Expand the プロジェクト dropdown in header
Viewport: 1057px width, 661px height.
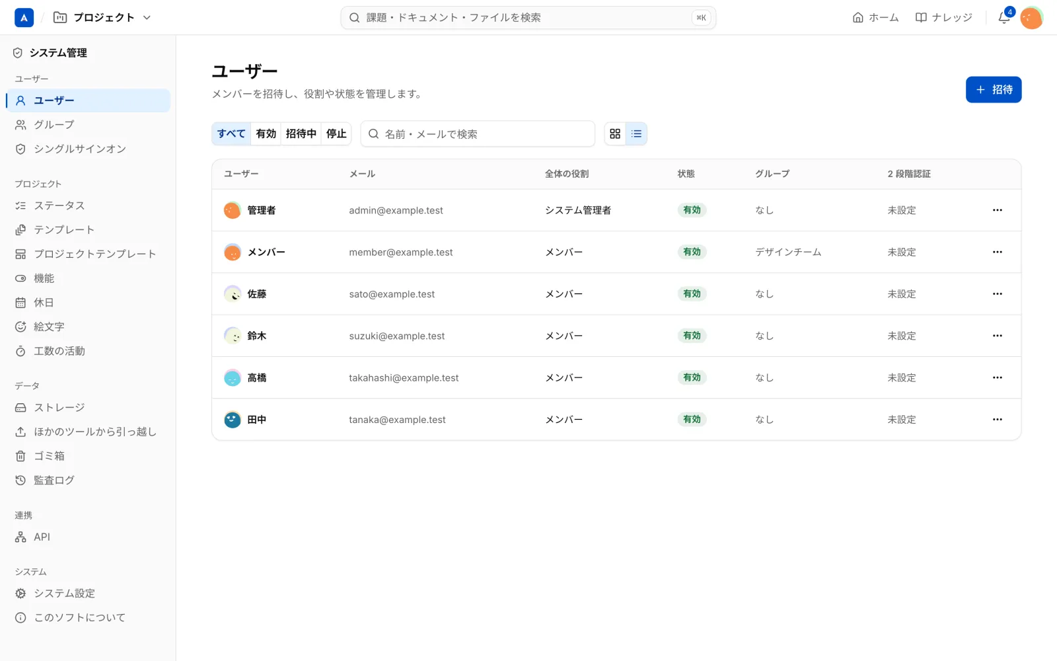103,18
